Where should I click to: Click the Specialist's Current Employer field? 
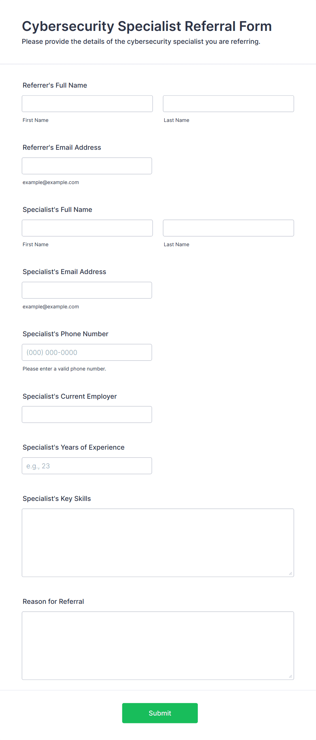(87, 414)
